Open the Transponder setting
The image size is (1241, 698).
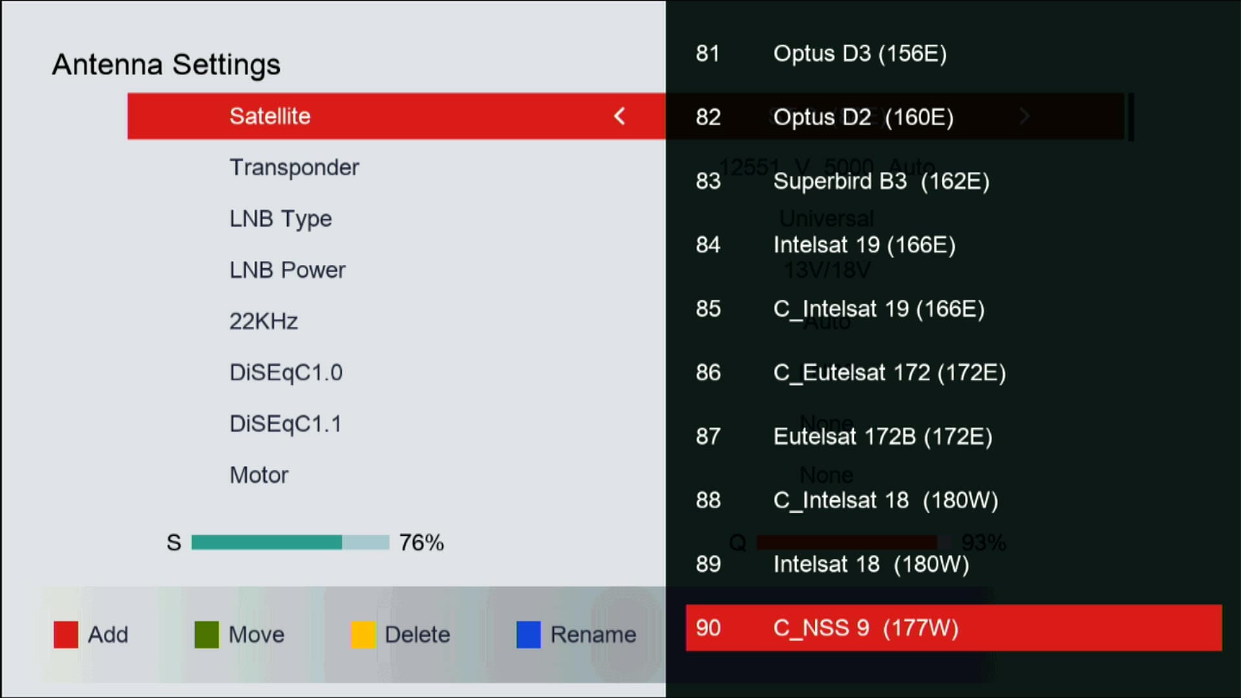point(294,167)
